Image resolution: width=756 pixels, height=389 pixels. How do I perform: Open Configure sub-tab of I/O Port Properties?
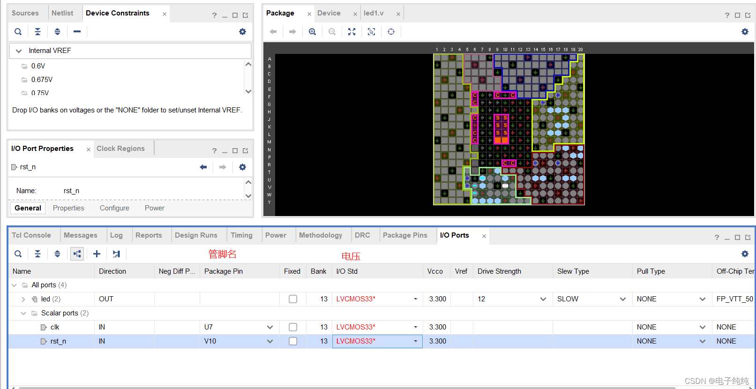click(114, 208)
